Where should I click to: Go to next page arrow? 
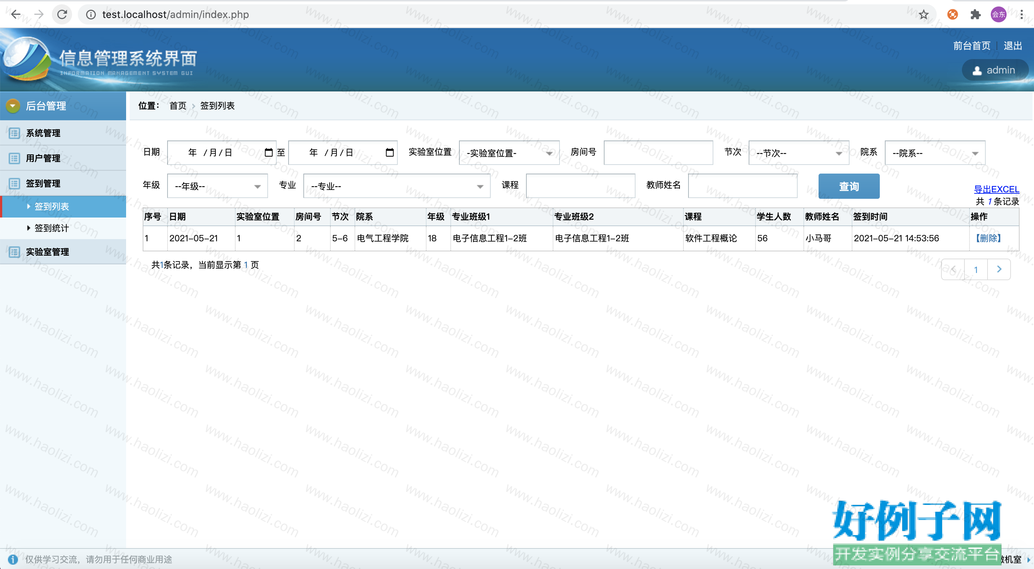coord(999,269)
